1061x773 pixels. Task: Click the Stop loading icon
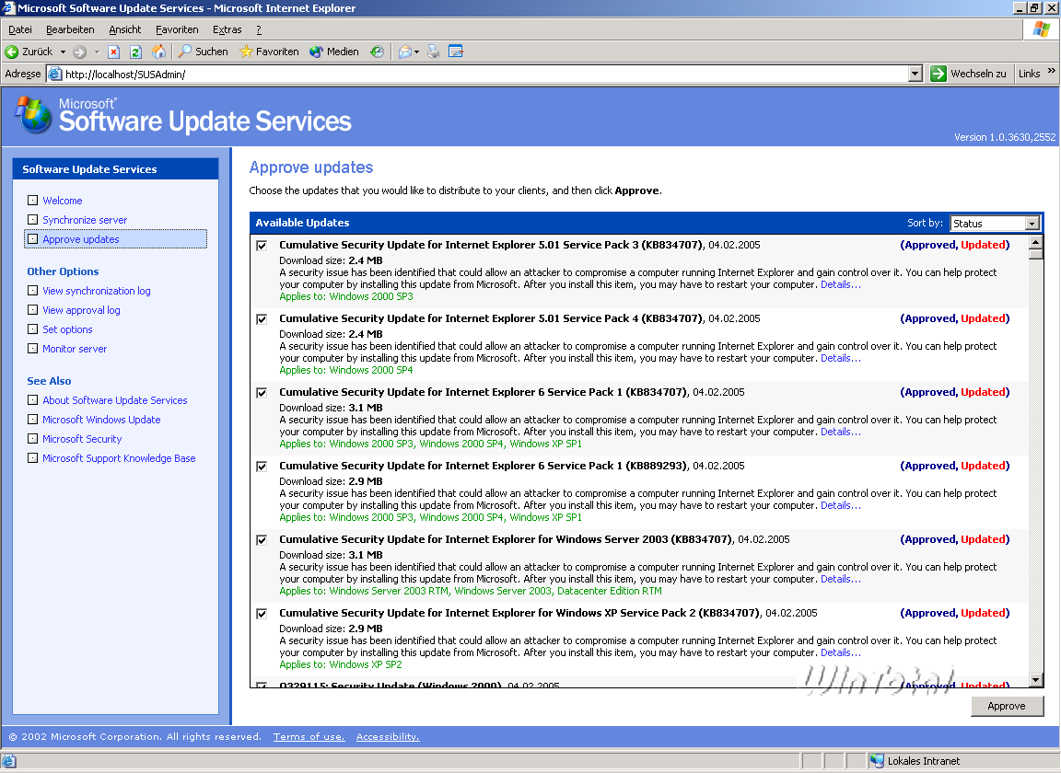coord(114,52)
